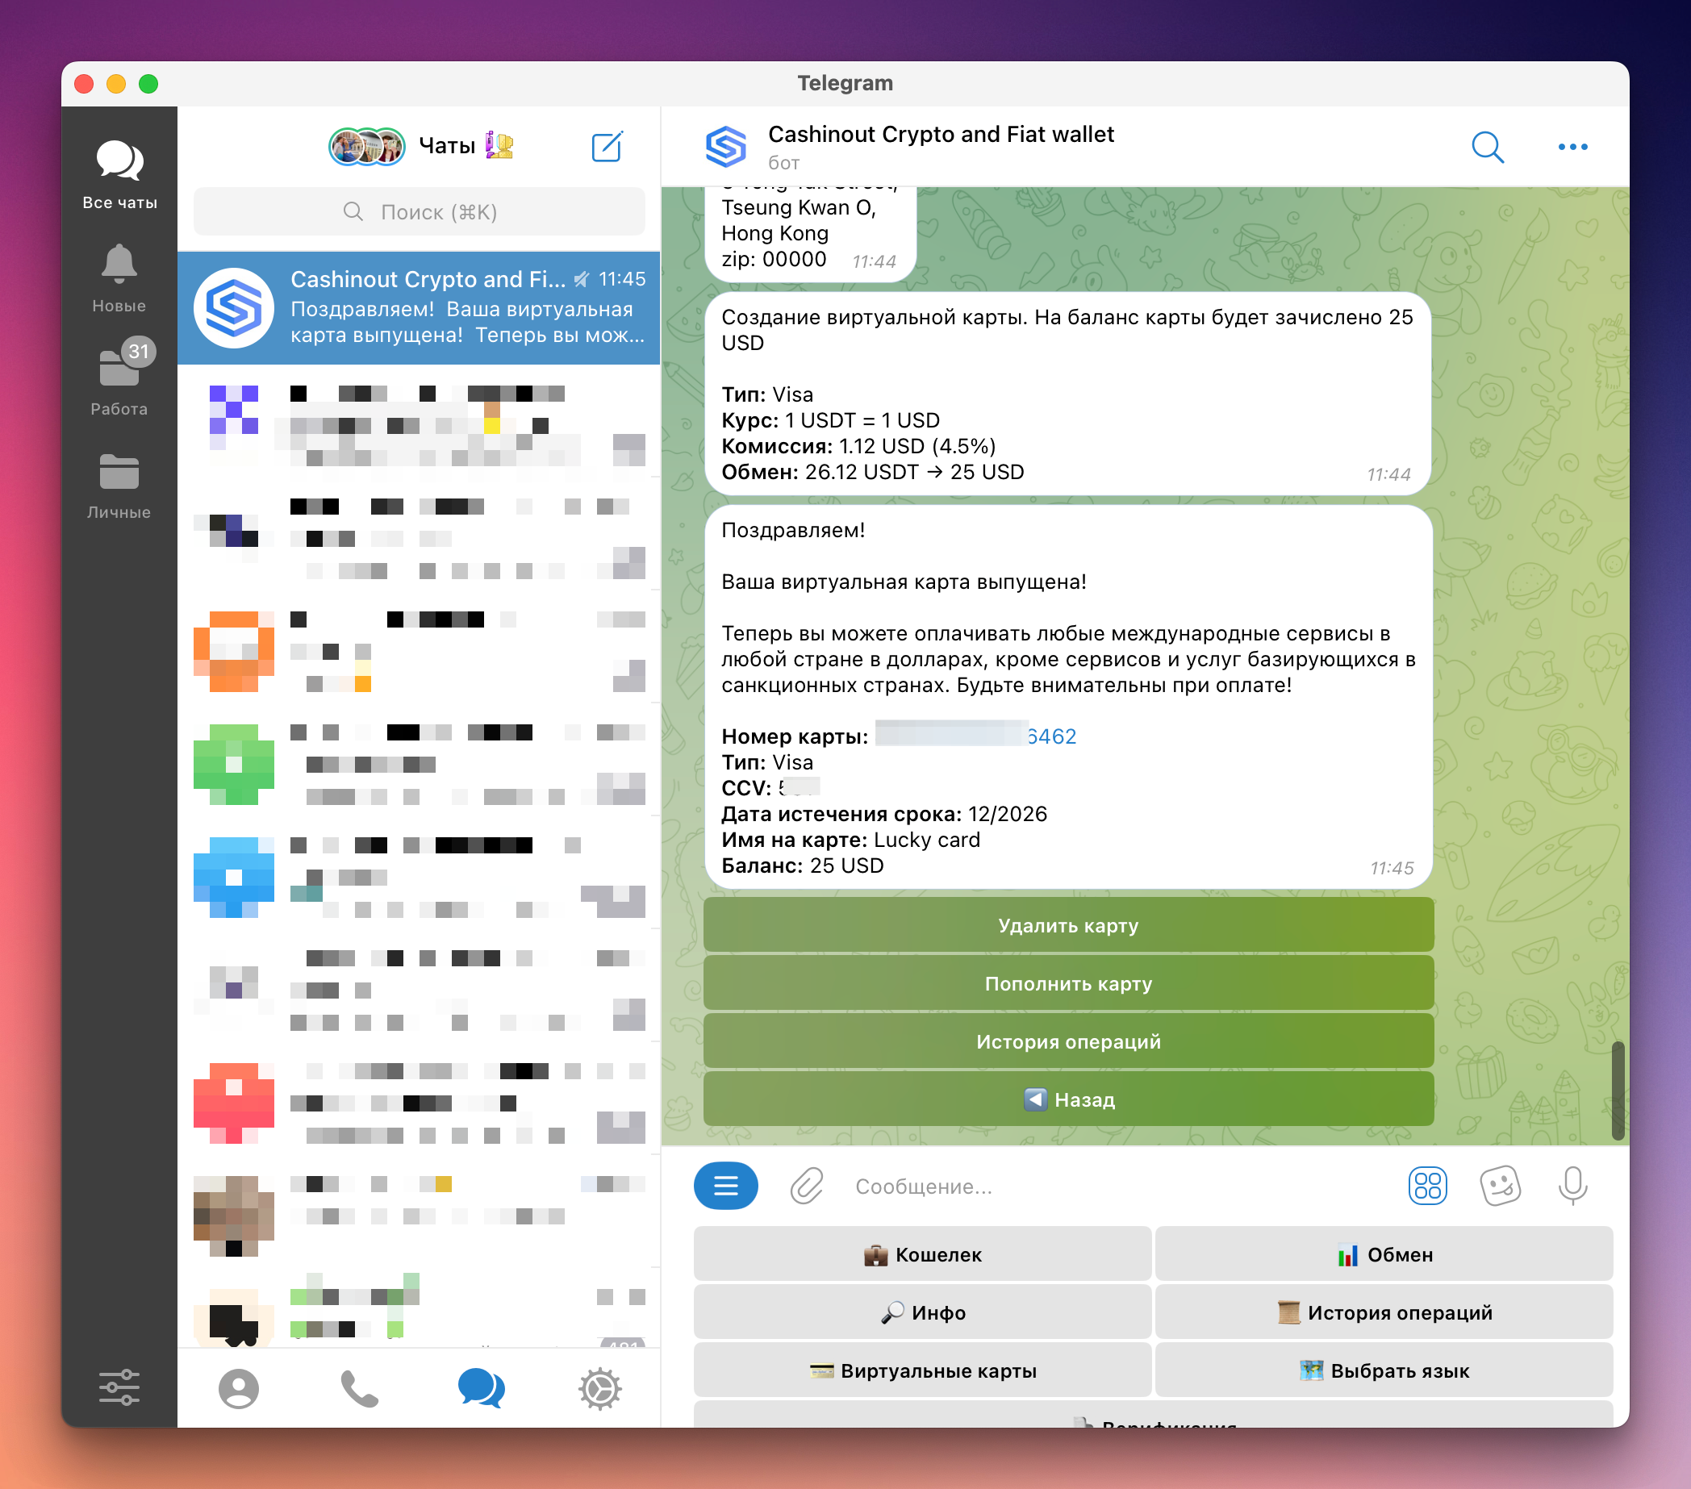Click the Поиск search field
This screenshot has height=1489, width=1691.
pos(420,212)
